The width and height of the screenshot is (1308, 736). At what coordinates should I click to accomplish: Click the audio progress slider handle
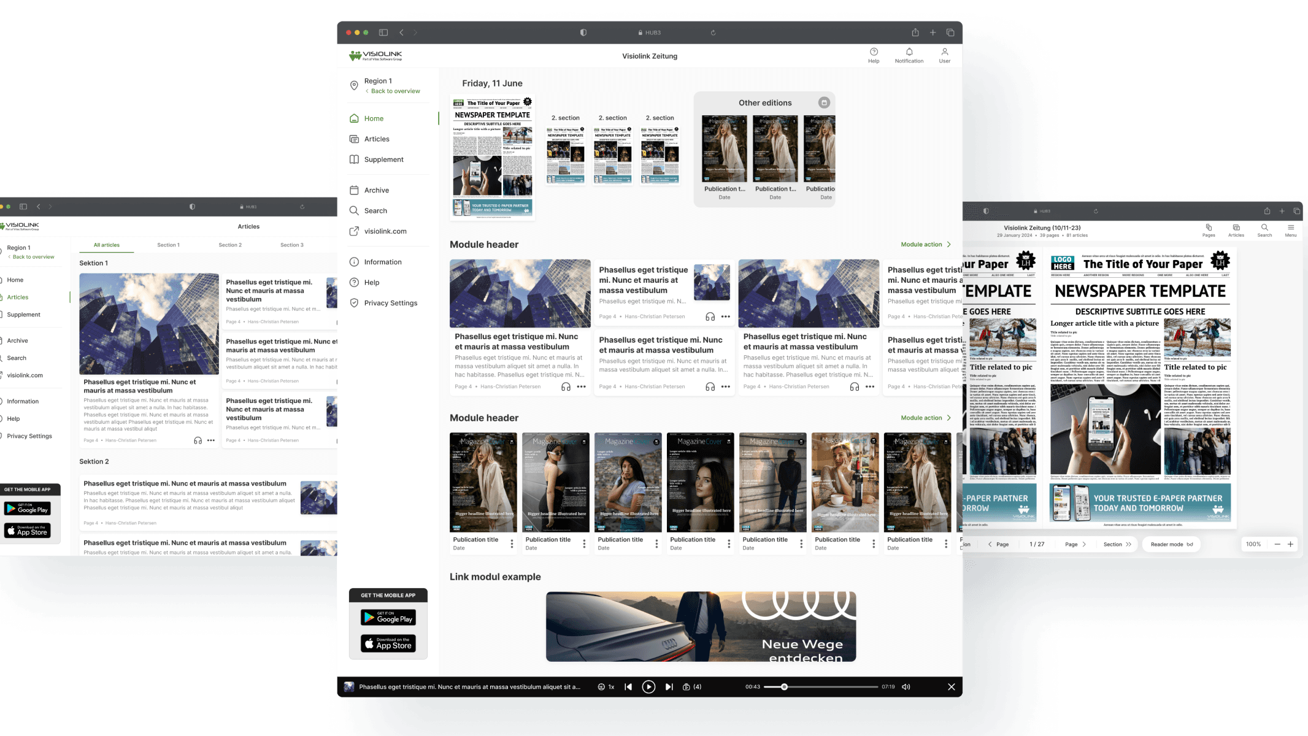784,687
